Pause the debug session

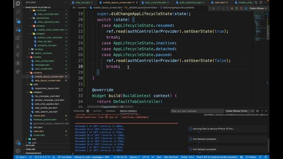click(214, 8)
